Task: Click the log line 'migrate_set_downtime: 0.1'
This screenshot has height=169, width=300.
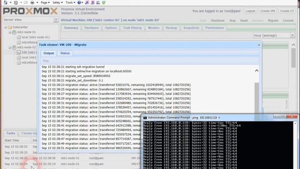Action: pos(72,80)
